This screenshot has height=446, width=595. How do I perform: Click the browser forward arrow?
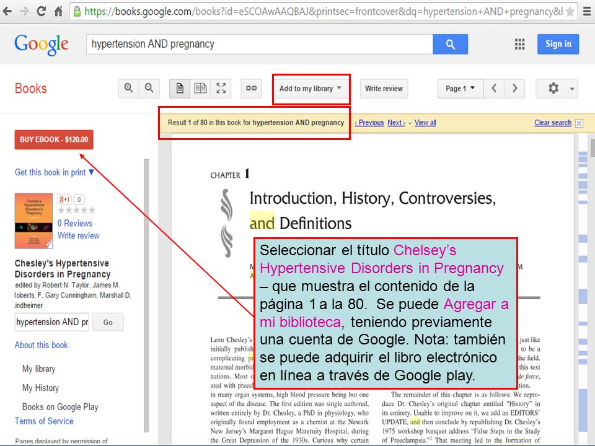tap(24, 11)
